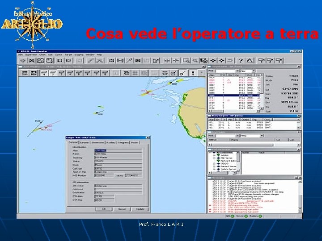Click the vertical scrollbar of the messages panel
The image size is (322, 241).
300,196
